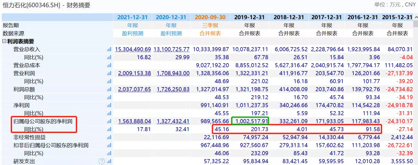Open chart icon for 同比 under 营业总收入
This screenshot has width=418, height=165.
click(x=109, y=57)
